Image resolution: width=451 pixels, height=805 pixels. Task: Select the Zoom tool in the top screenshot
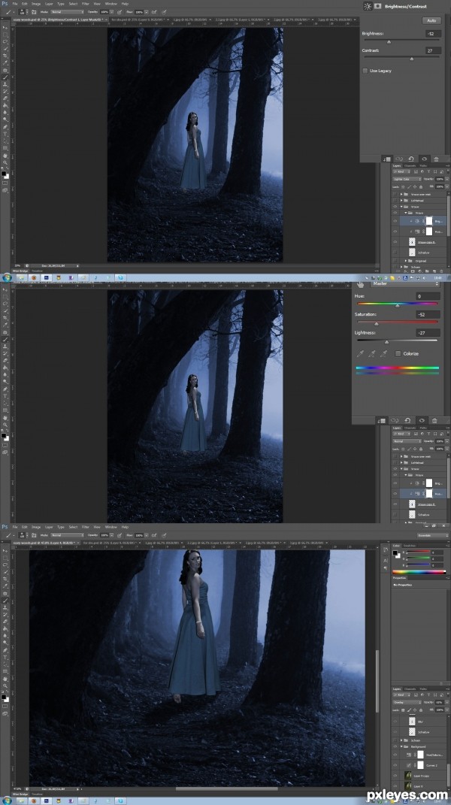click(x=5, y=163)
